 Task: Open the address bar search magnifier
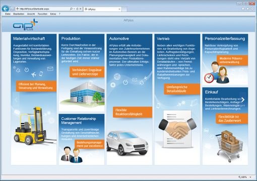click(71, 9)
